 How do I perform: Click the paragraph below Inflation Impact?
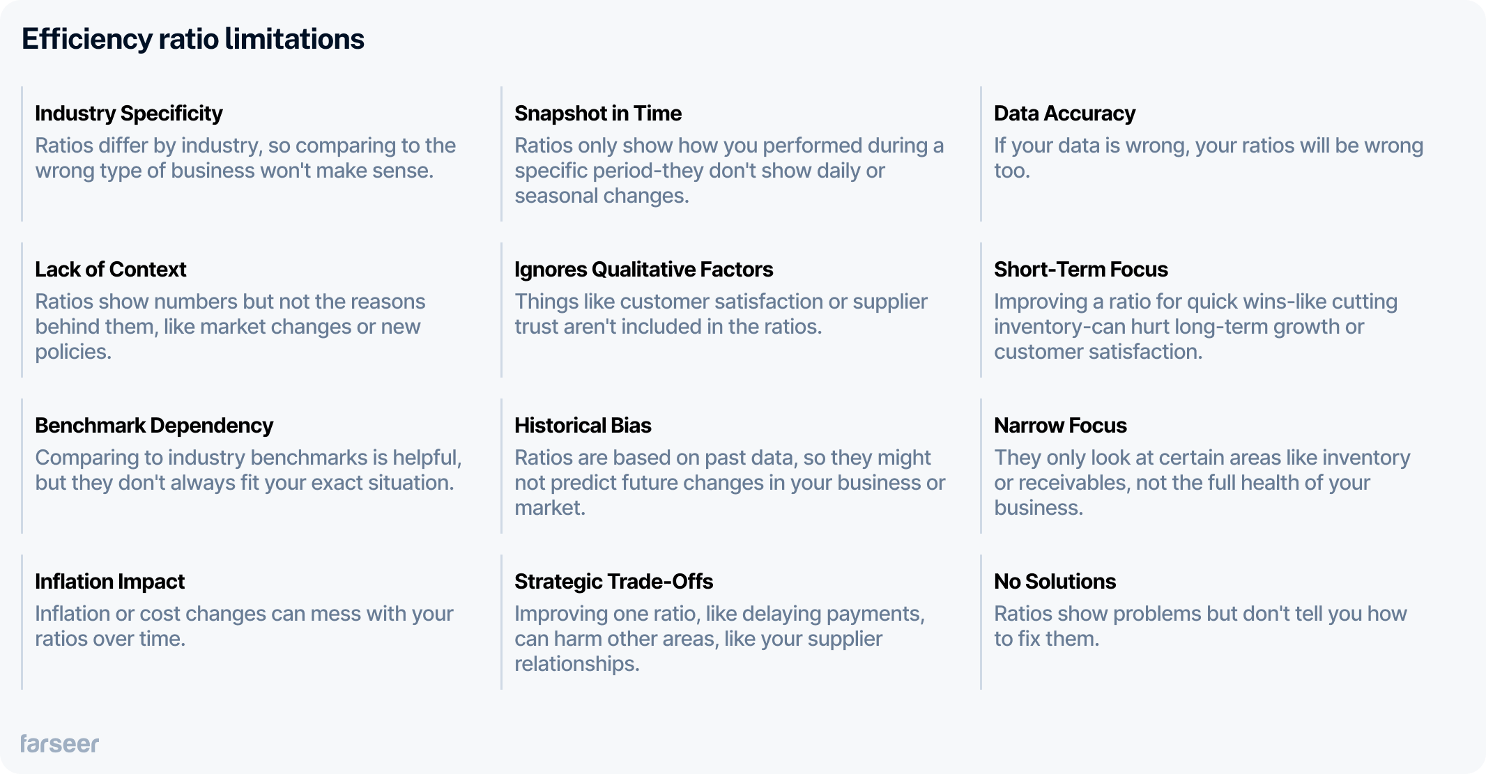click(x=244, y=626)
